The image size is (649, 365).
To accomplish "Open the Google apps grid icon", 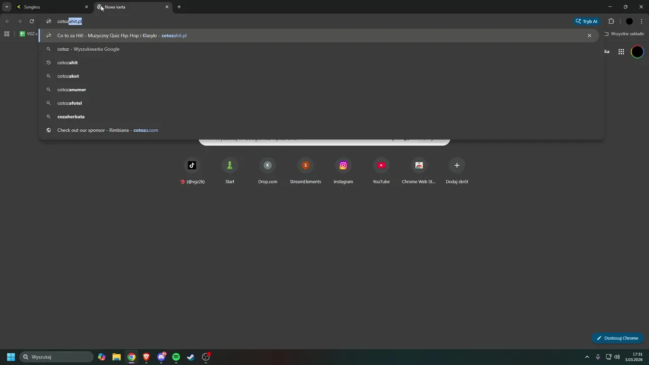I will coord(621,52).
